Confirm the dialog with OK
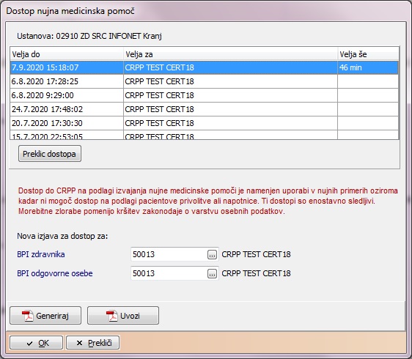The width and height of the screenshot is (412, 359). pos(36,343)
